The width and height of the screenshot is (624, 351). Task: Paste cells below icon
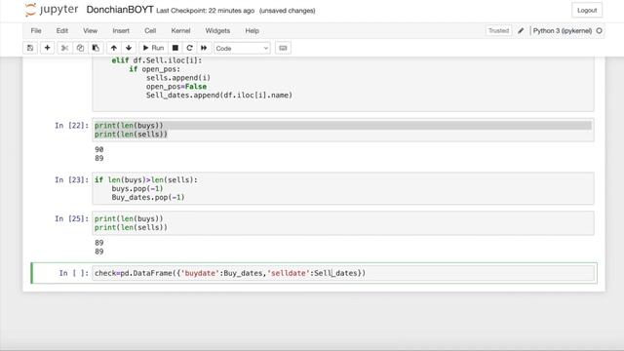[96, 48]
